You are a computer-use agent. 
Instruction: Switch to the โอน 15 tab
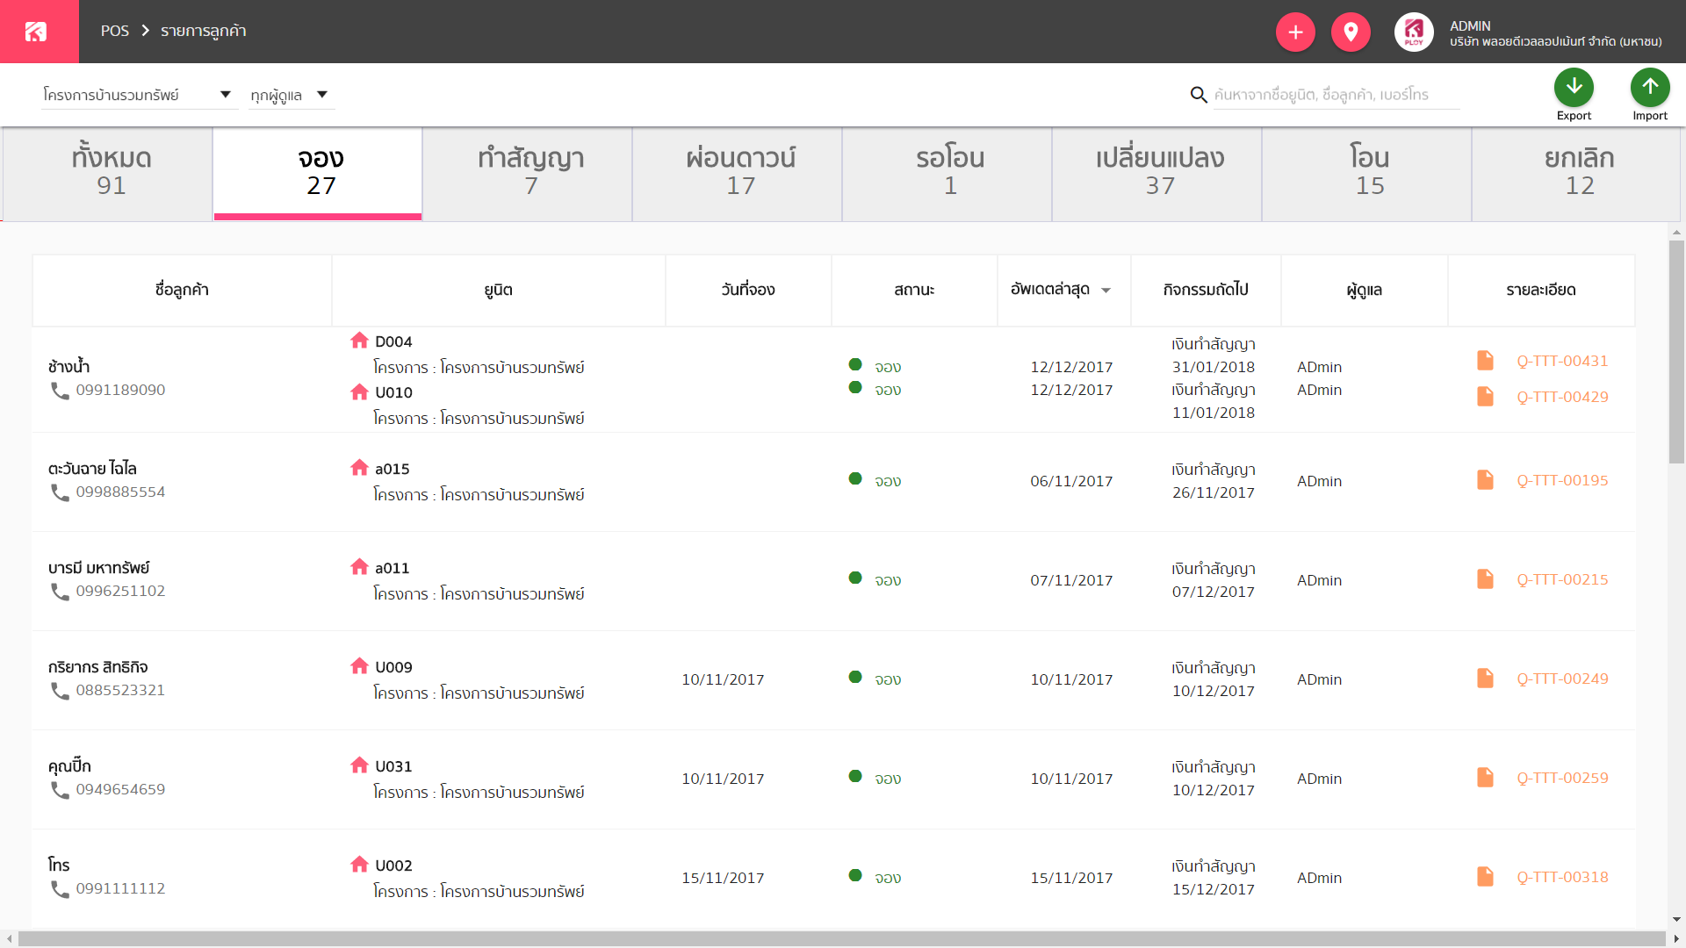point(1367,174)
